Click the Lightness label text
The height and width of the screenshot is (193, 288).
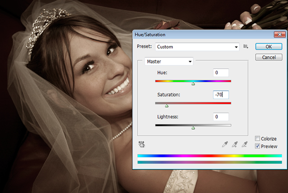pos(168,117)
